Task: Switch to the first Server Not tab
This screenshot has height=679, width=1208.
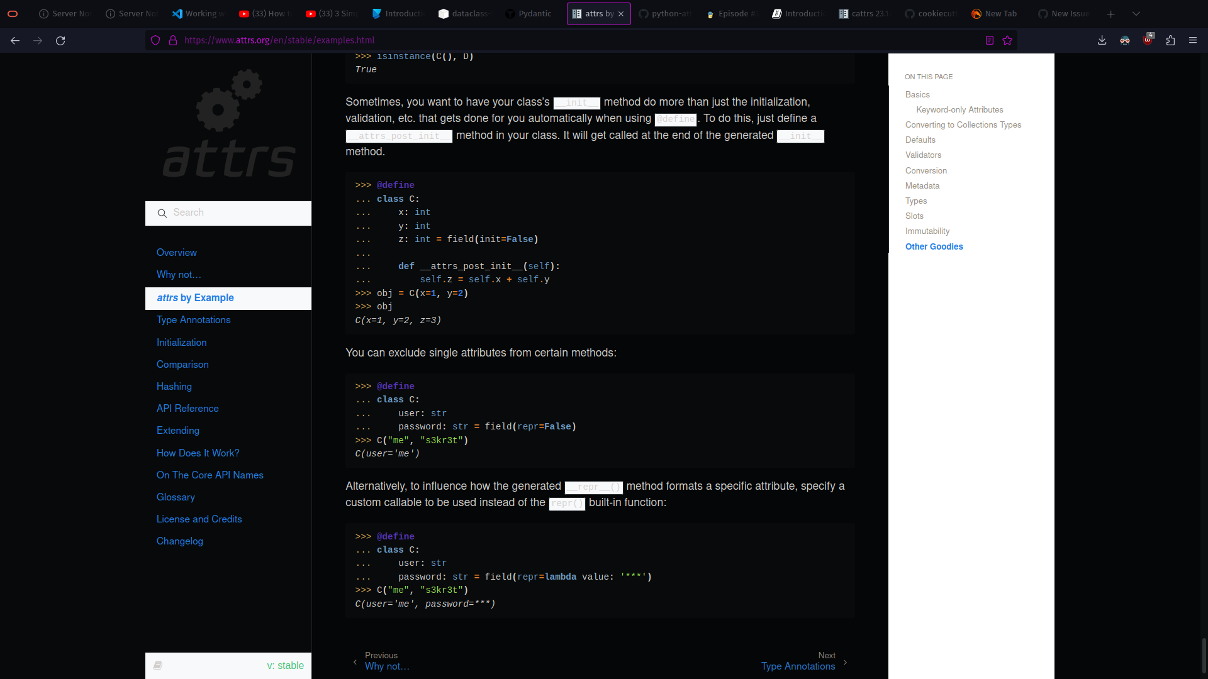Action: [65, 14]
